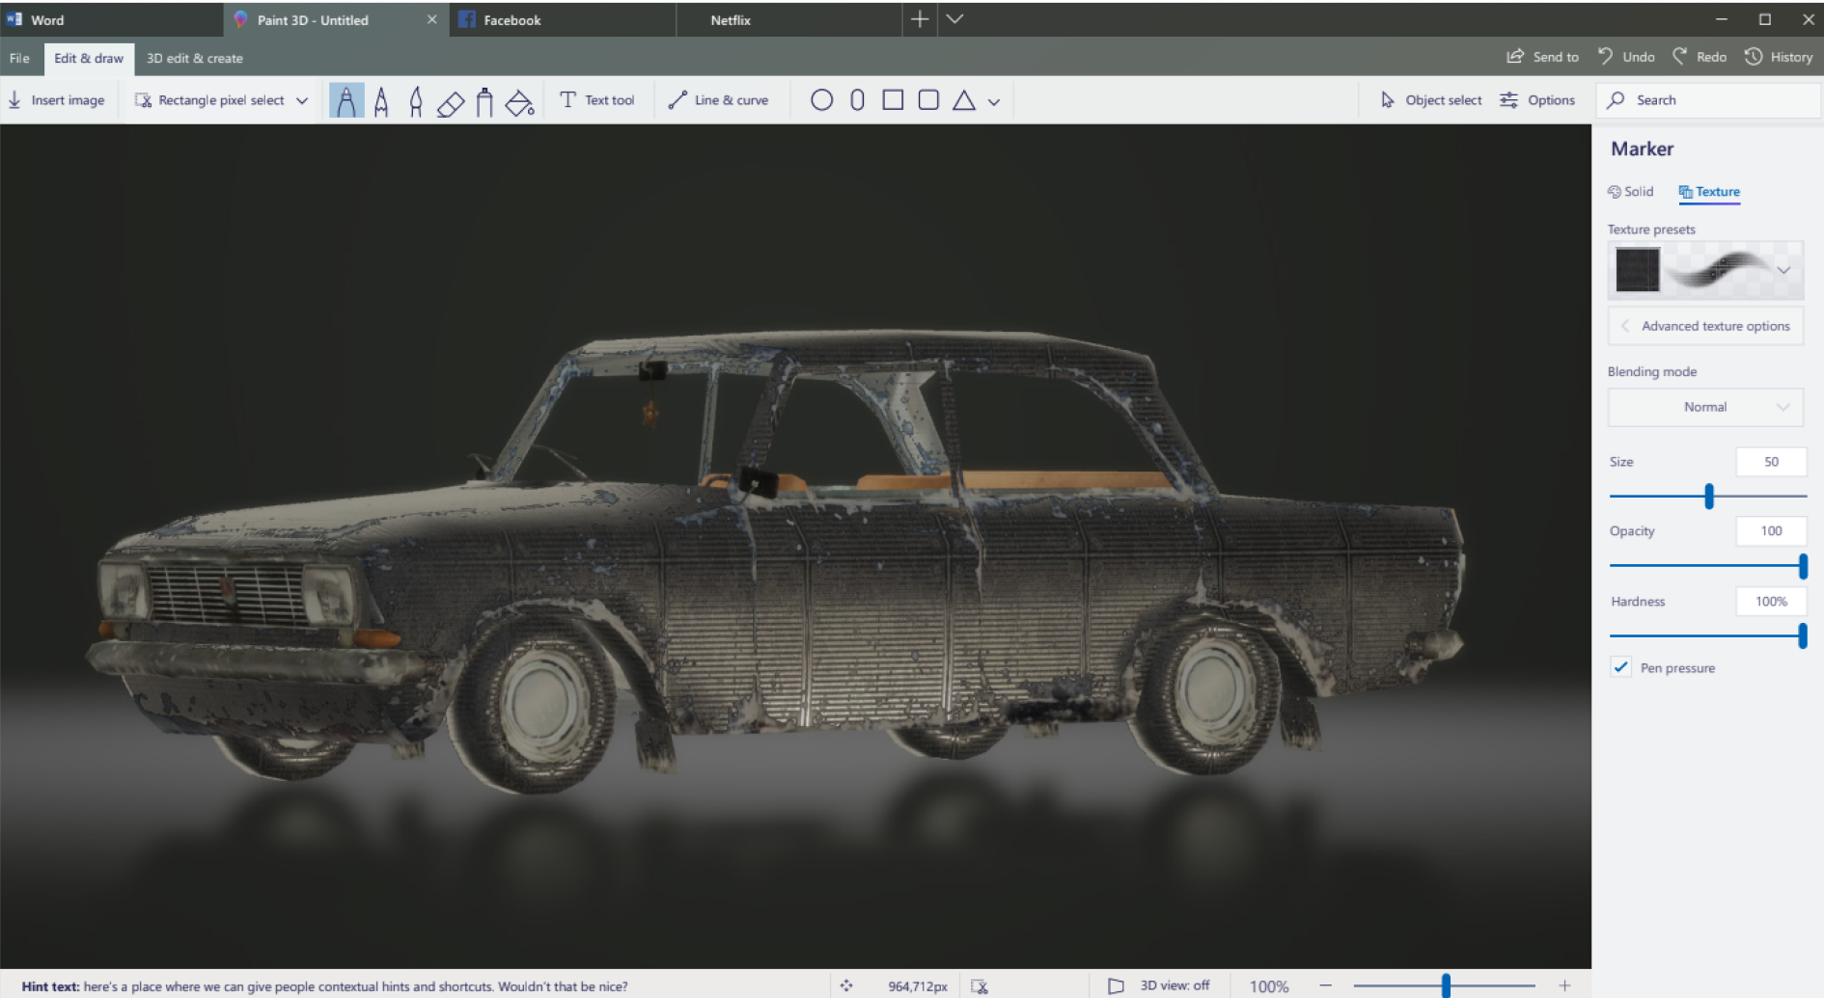This screenshot has height=998, width=1824.
Task: Click the Insert image button
Action: [x=57, y=100]
